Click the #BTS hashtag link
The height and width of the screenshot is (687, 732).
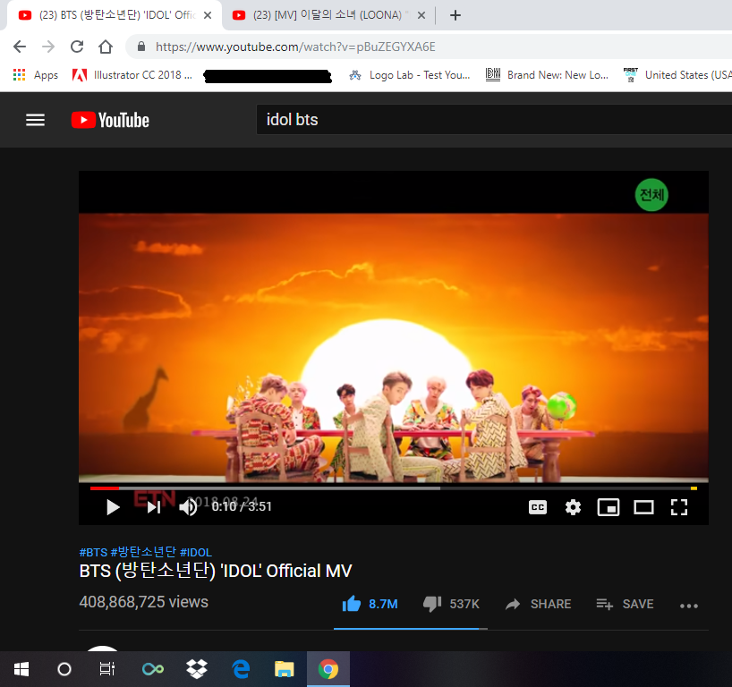point(93,552)
